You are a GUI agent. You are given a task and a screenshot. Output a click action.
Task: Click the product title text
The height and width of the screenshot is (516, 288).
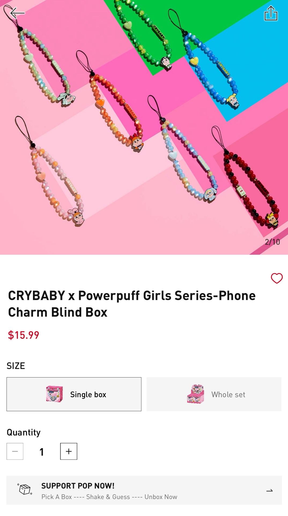(132, 304)
